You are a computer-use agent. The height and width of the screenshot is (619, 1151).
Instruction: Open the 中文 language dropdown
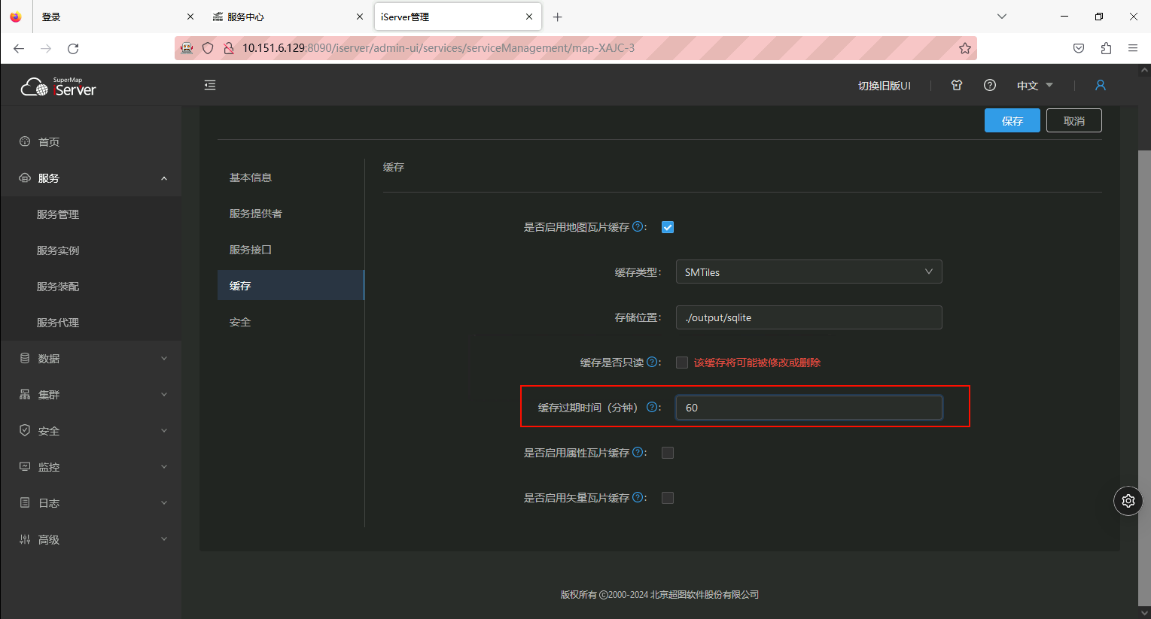[x=1035, y=86]
